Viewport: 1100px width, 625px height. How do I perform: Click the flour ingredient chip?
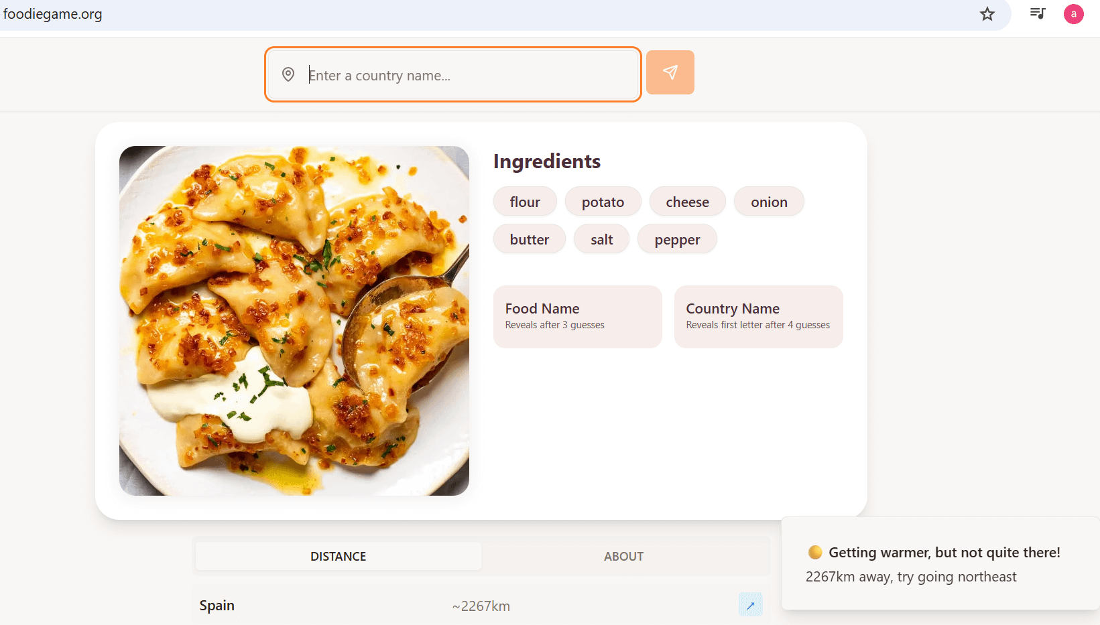pos(525,202)
